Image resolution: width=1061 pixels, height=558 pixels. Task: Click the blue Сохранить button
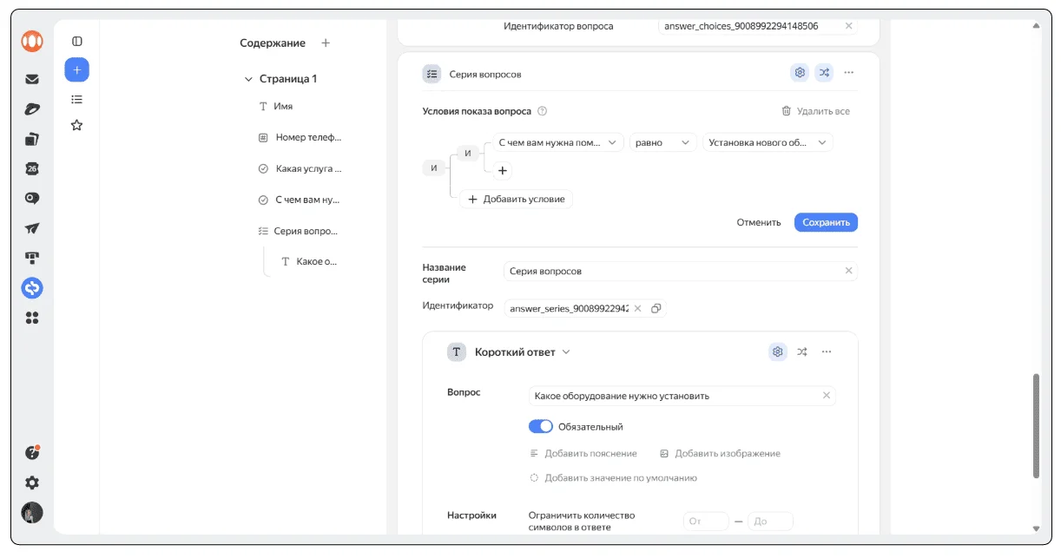826,222
